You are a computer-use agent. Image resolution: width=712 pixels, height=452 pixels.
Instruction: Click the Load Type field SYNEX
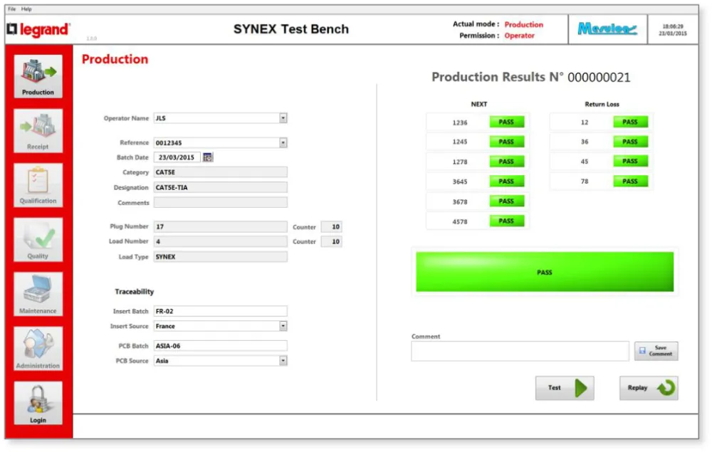(x=220, y=257)
